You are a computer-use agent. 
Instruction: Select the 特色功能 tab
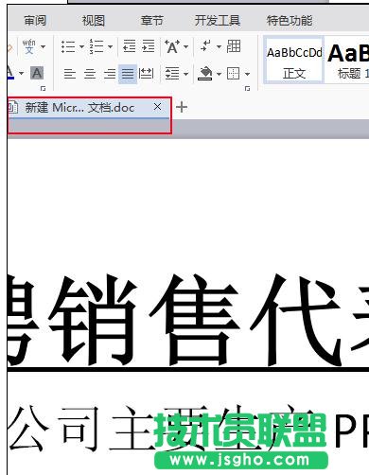tap(290, 21)
